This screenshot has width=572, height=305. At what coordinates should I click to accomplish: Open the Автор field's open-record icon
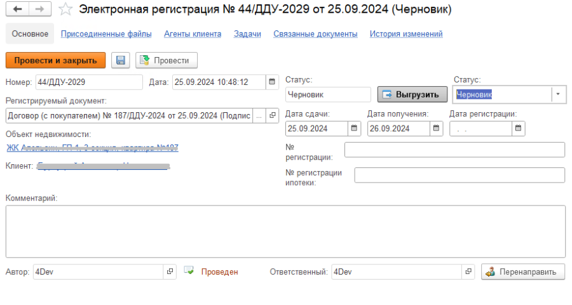point(170,271)
